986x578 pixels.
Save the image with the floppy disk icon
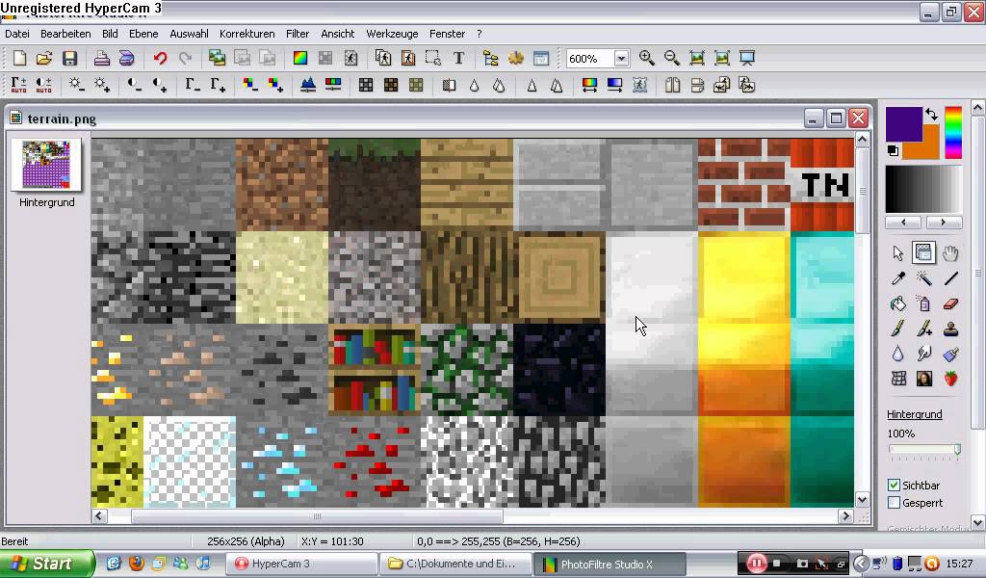coord(69,59)
